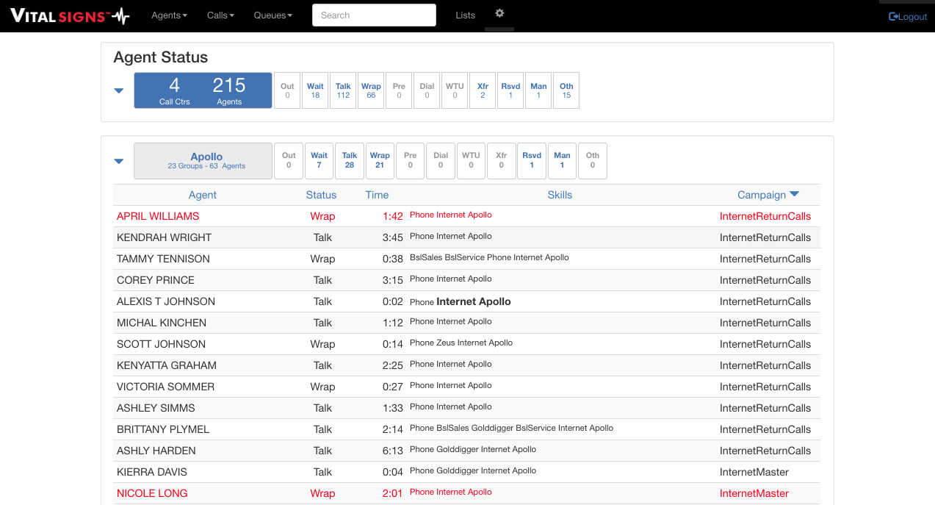Toggle Apollo's Wait 7 filter
Viewport: 935px width, 505px height.
(x=319, y=160)
